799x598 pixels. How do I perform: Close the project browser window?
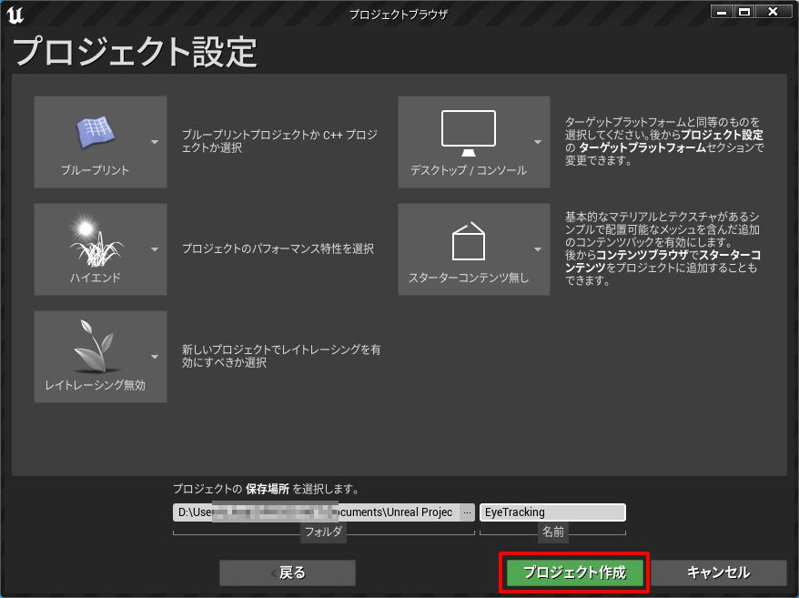(x=774, y=12)
